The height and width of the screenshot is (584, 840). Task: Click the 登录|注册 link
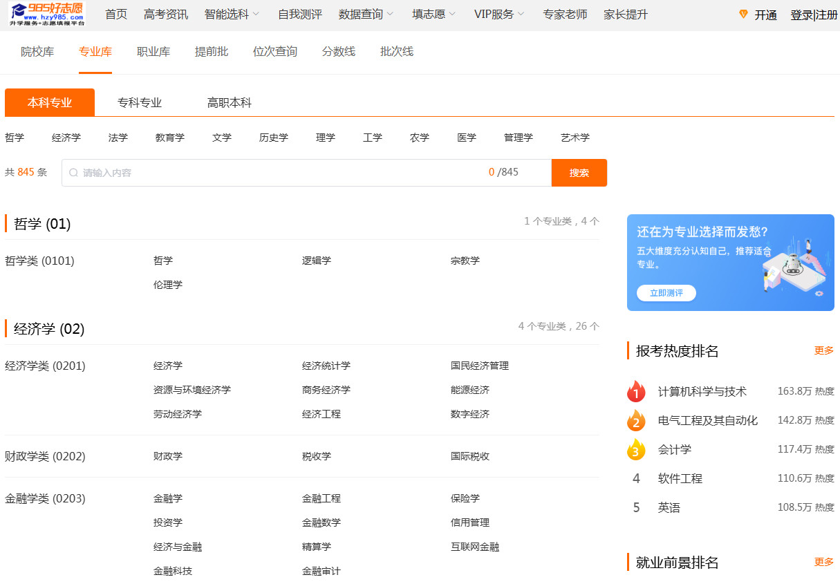coord(814,15)
